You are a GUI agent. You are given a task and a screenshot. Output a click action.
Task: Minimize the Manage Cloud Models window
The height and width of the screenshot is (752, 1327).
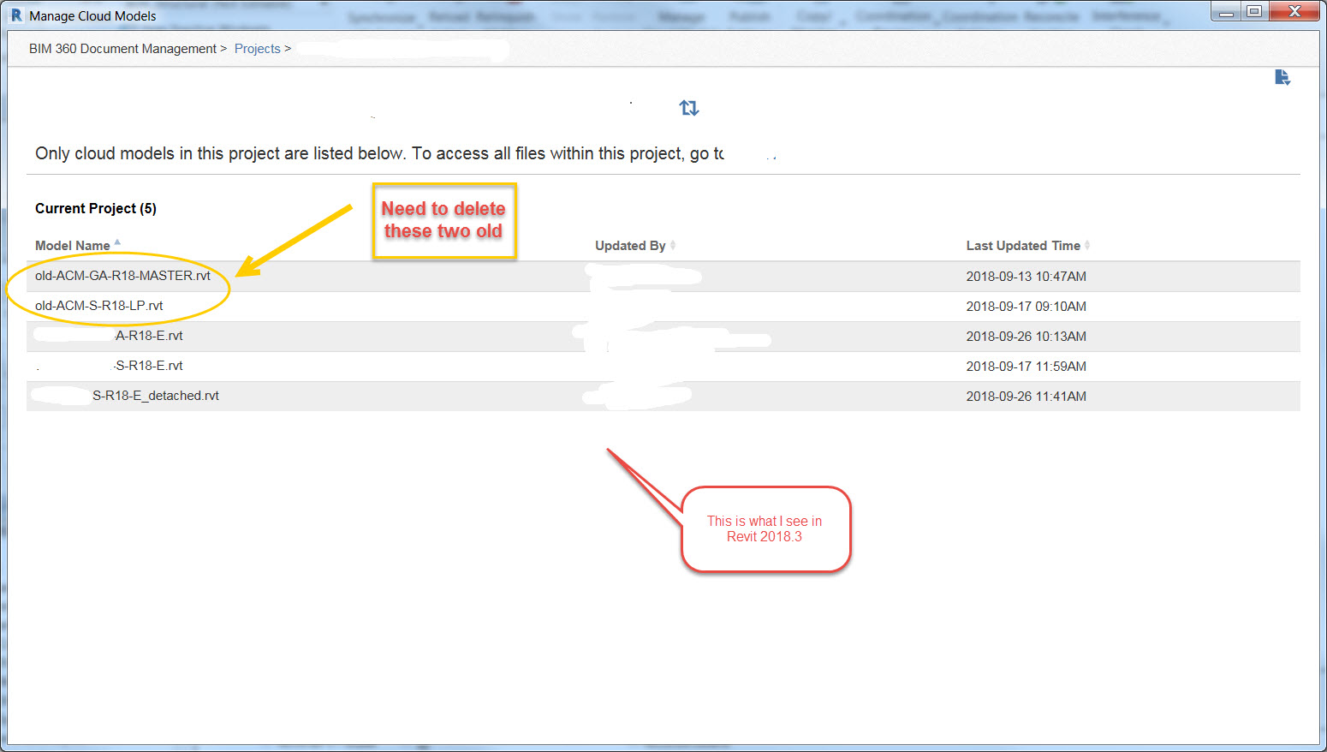click(x=1227, y=12)
